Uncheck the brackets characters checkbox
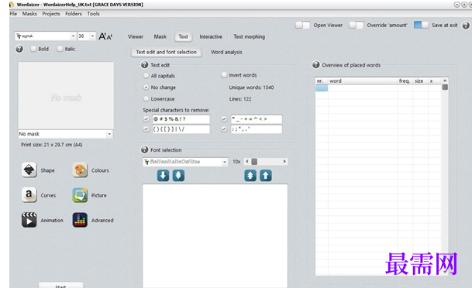The height and width of the screenshot is (288, 472). point(146,129)
